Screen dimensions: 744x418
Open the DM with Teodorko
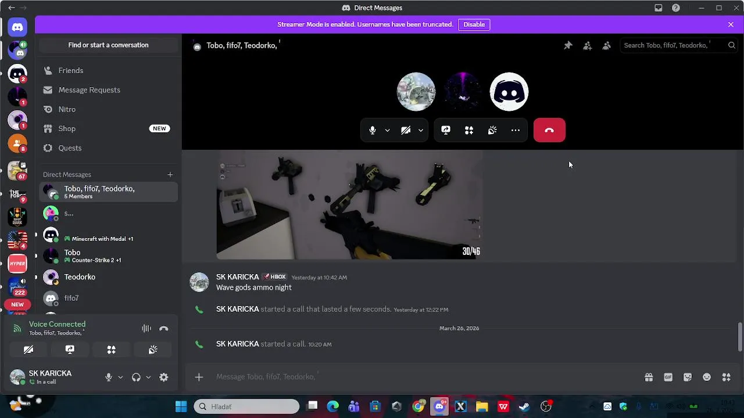[108, 277]
